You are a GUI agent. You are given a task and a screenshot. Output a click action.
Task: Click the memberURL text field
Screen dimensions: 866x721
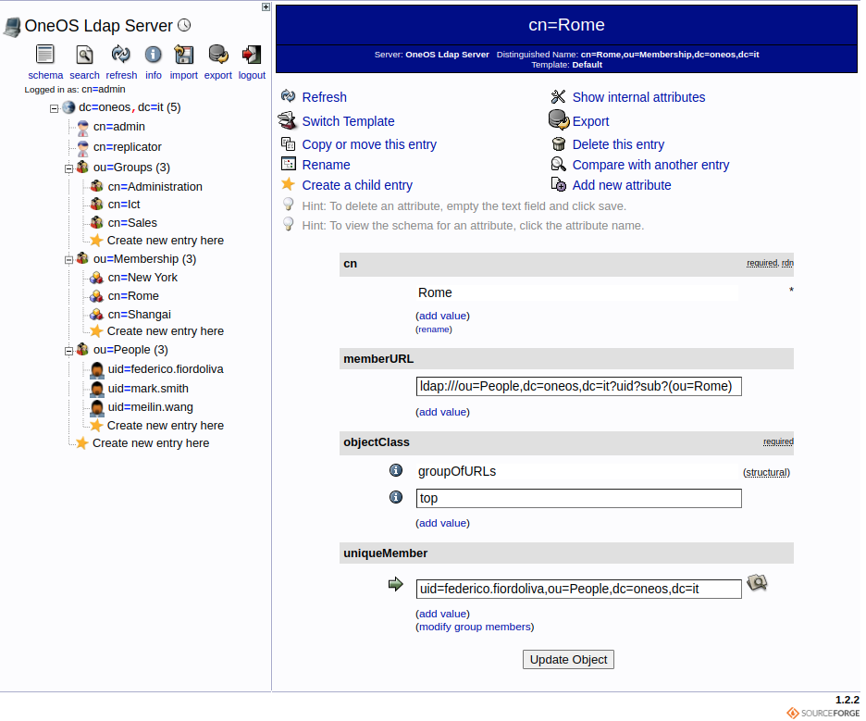(x=578, y=386)
